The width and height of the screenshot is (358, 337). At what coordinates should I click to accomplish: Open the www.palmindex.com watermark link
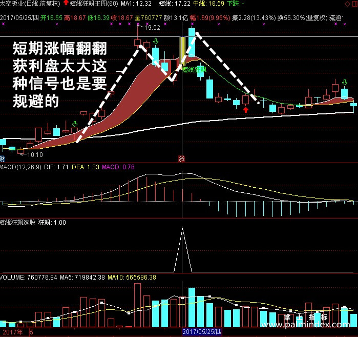[305, 324]
